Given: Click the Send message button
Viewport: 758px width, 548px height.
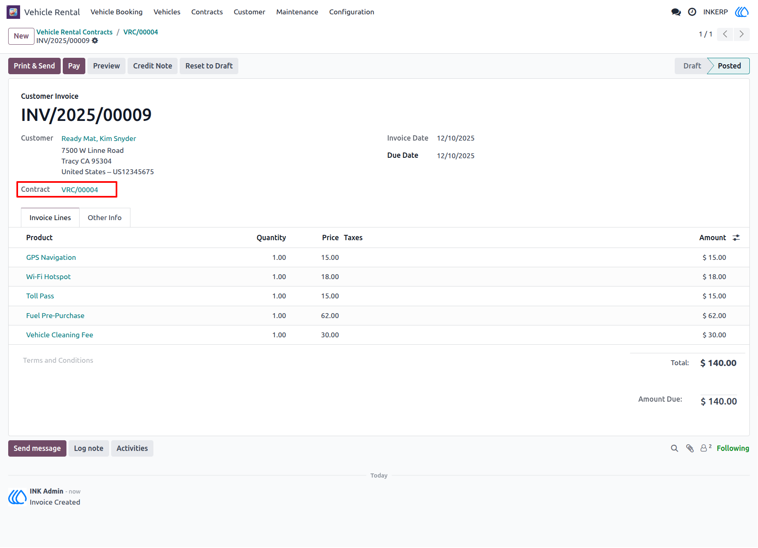Looking at the screenshot, I should pos(37,448).
